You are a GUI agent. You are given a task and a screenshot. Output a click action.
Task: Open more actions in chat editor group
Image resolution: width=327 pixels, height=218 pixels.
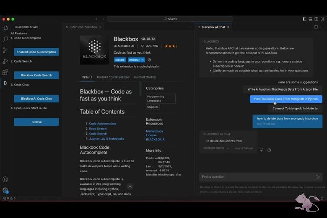(x=322, y=27)
